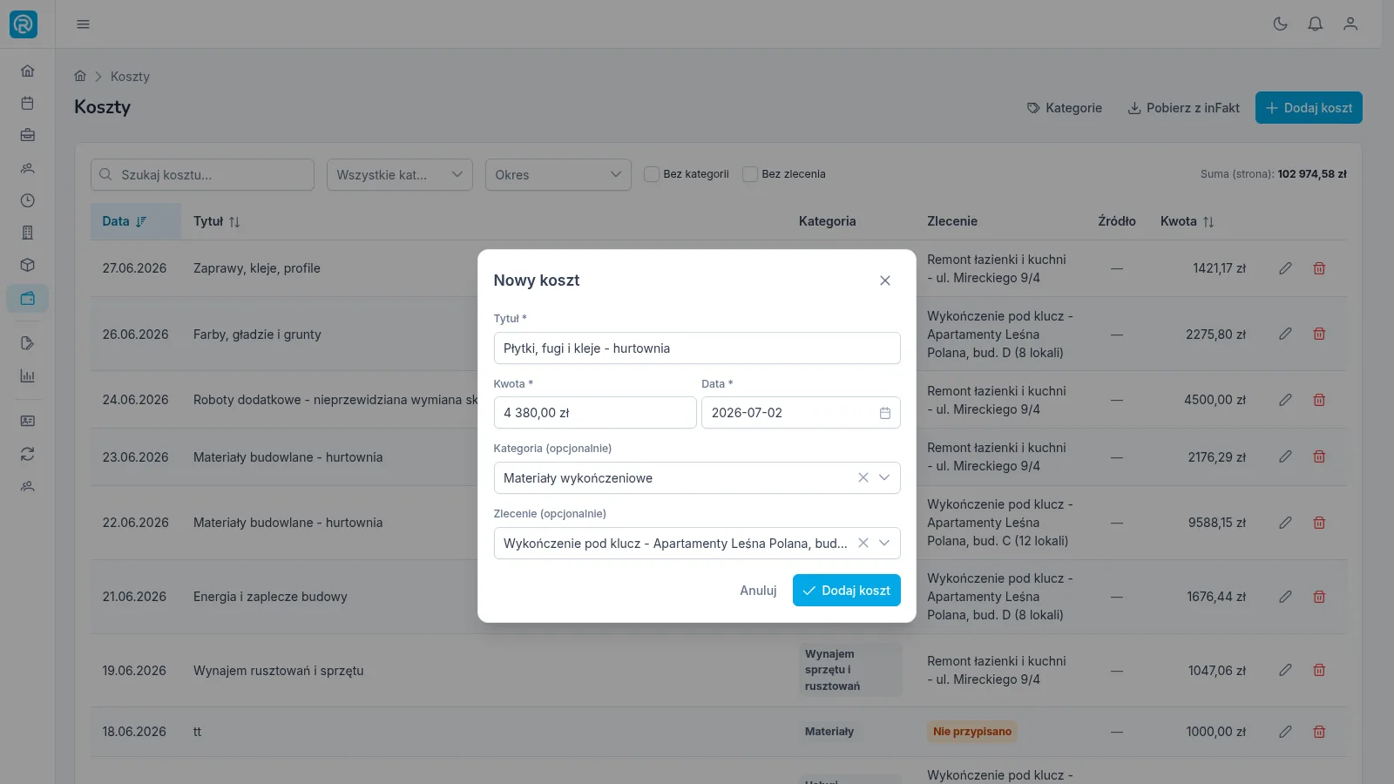1394x784 pixels.
Task: Sort table by Kwota column
Action: pos(1187,221)
